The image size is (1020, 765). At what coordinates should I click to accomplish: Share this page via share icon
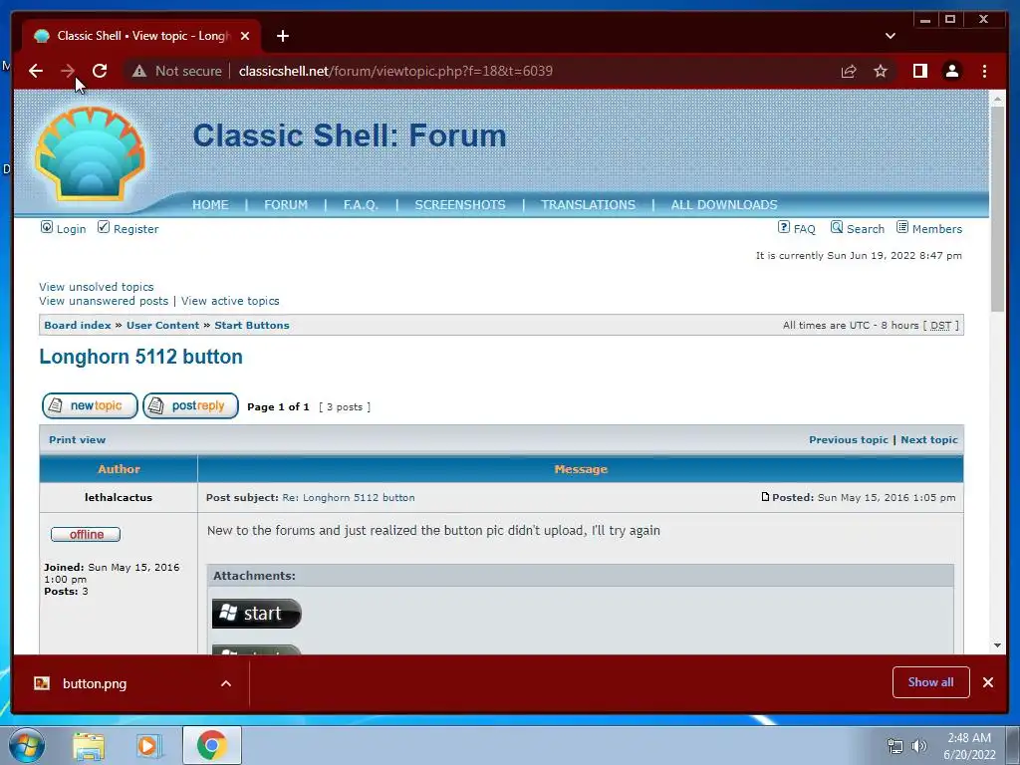click(849, 71)
